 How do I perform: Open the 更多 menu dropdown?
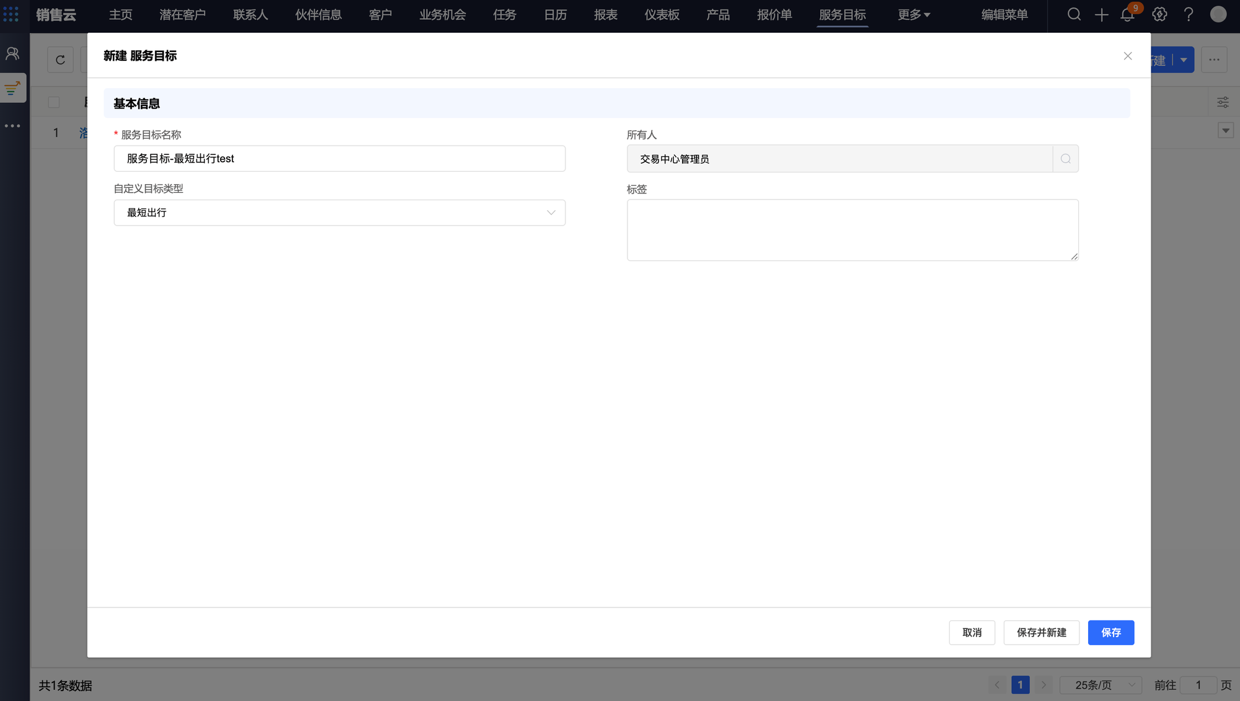coord(913,15)
